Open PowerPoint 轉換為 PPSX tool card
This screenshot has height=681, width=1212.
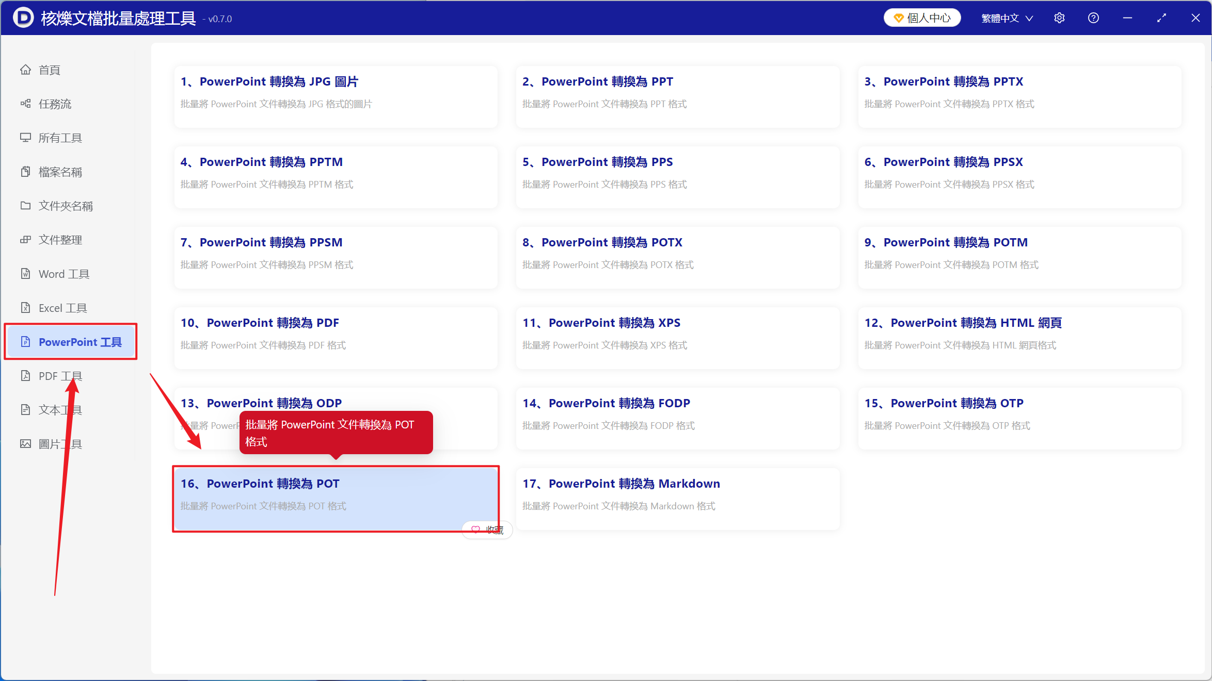click(1019, 177)
